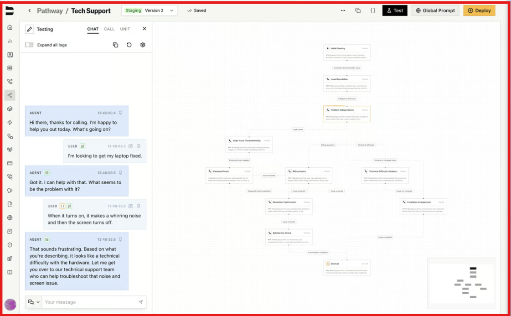Select the Initial Greeting node
Viewport: 511px width, 316px height.
(347, 52)
